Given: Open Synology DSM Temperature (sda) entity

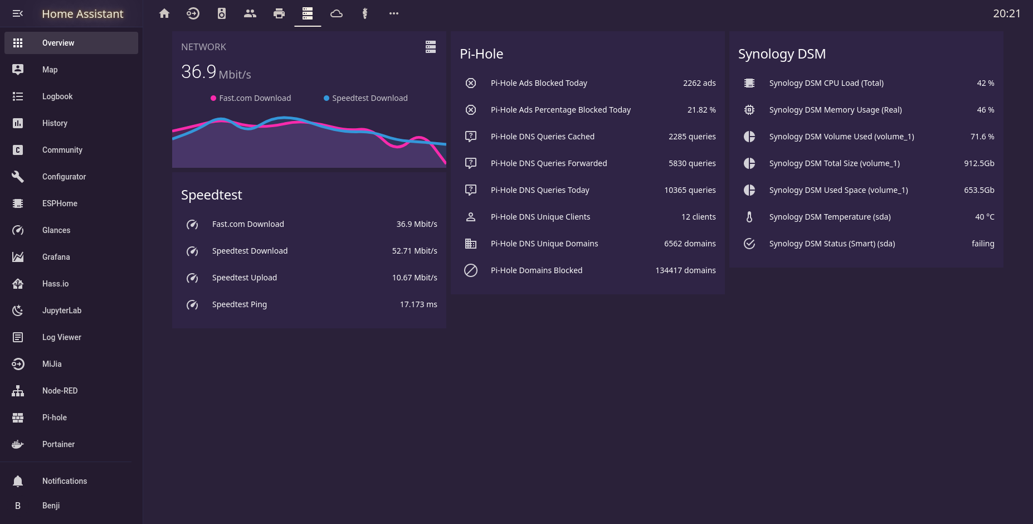Looking at the screenshot, I should pyautogui.click(x=866, y=217).
